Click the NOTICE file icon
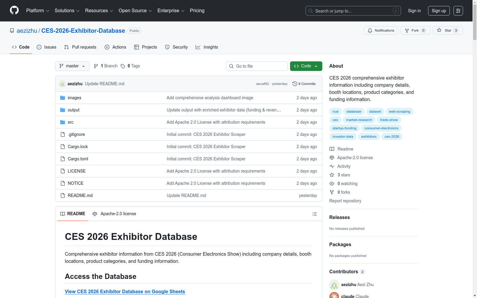The image size is (477, 298). 63,183
